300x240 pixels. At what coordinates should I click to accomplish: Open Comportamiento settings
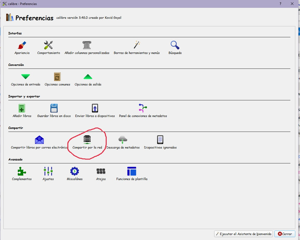point(49,48)
